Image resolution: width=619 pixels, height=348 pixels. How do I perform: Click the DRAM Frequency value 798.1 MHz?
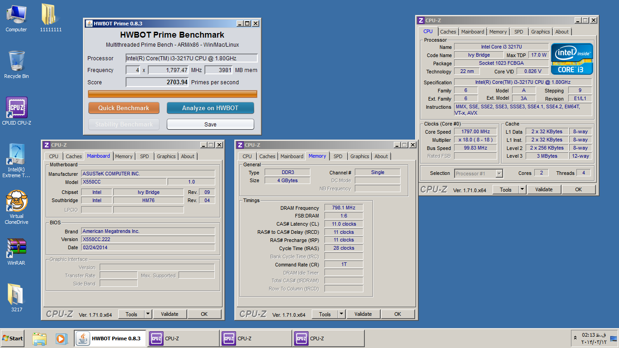click(x=343, y=208)
